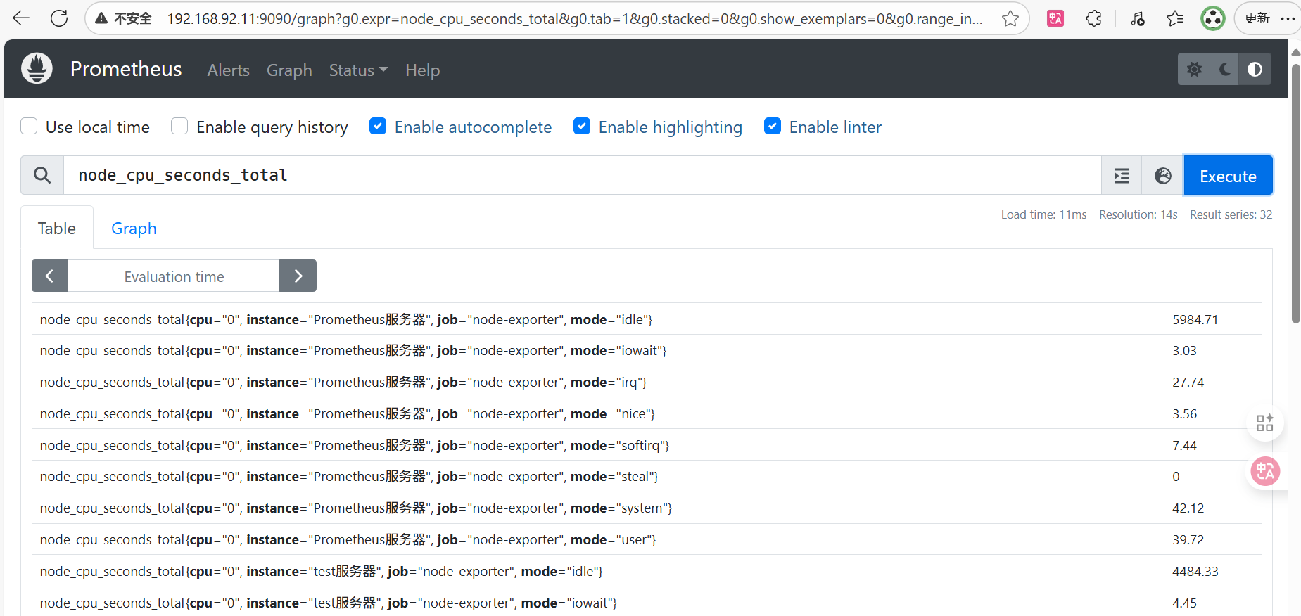This screenshot has width=1301, height=616.
Task: Untick Enable highlighting
Action: coord(582,126)
